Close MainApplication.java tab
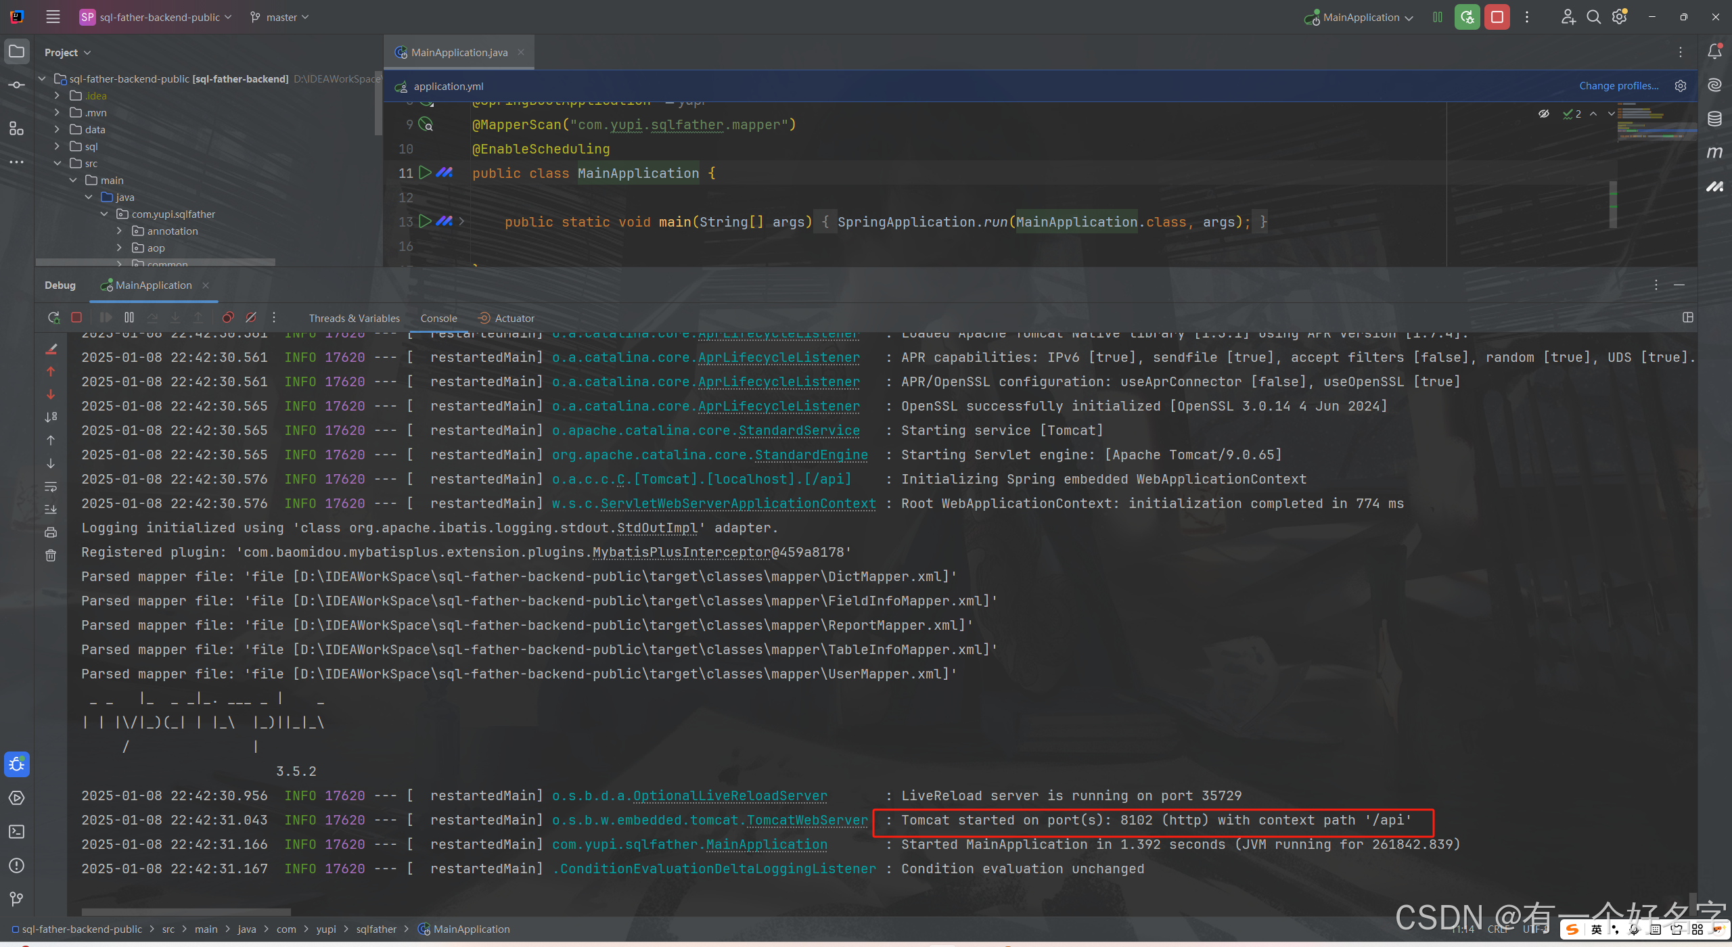The width and height of the screenshot is (1732, 947). tap(521, 52)
